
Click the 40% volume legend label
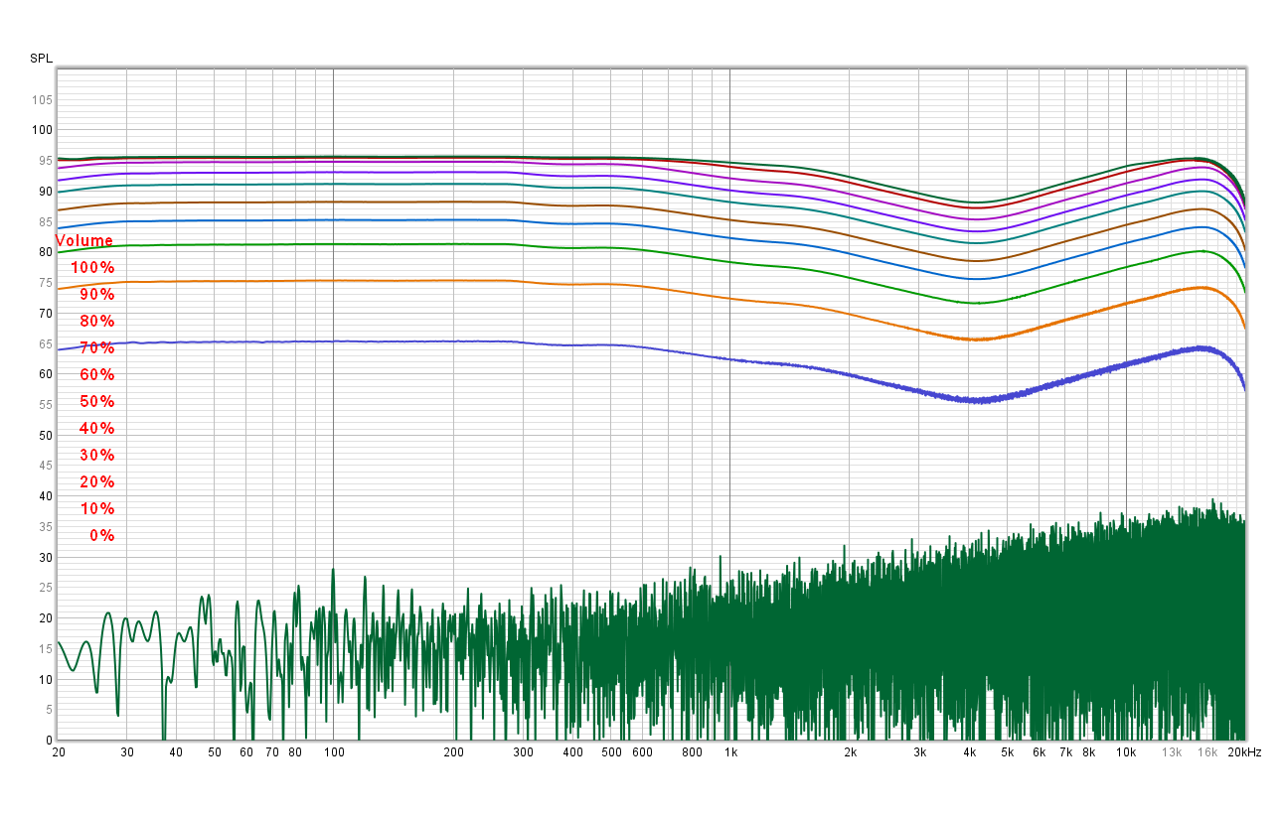click(x=96, y=429)
